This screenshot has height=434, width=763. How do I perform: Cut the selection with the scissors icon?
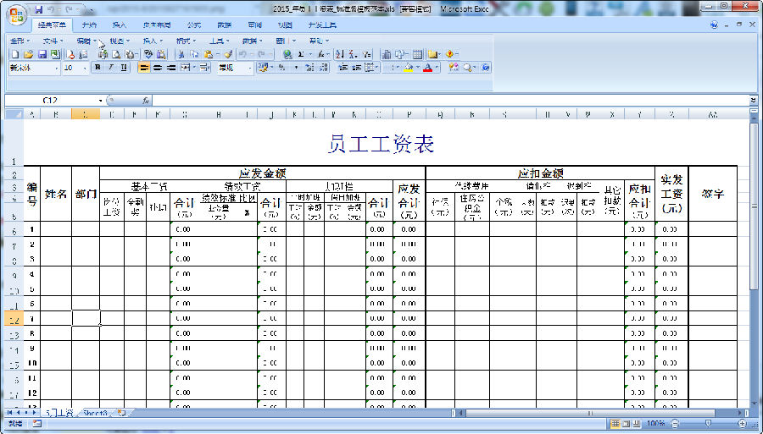pyautogui.click(x=181, y=54)
